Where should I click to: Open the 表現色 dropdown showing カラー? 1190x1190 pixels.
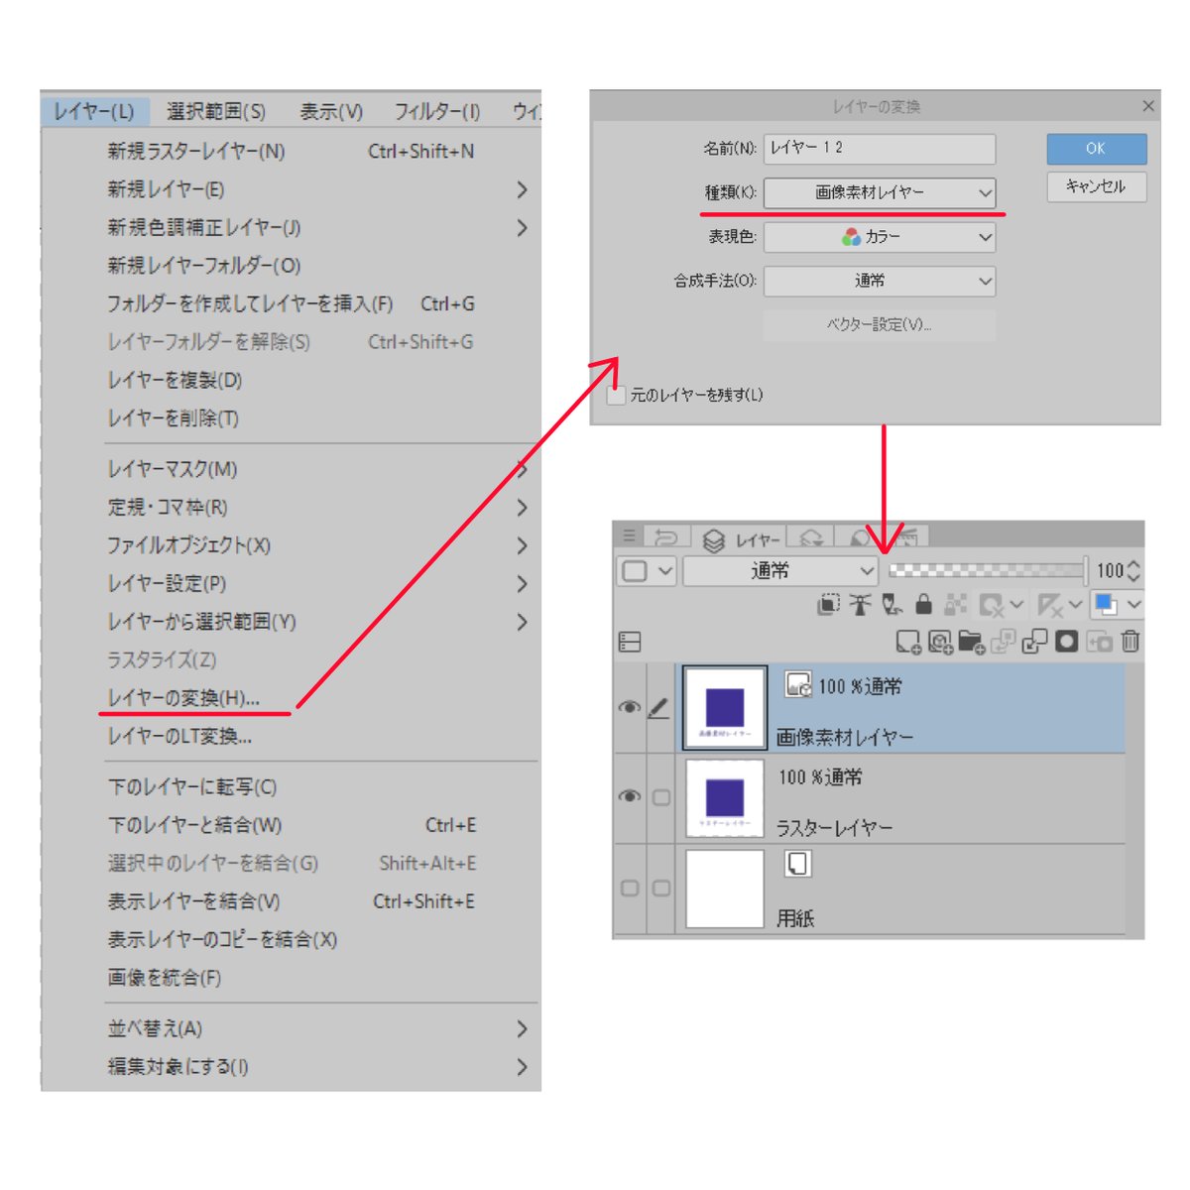point(880,237)
